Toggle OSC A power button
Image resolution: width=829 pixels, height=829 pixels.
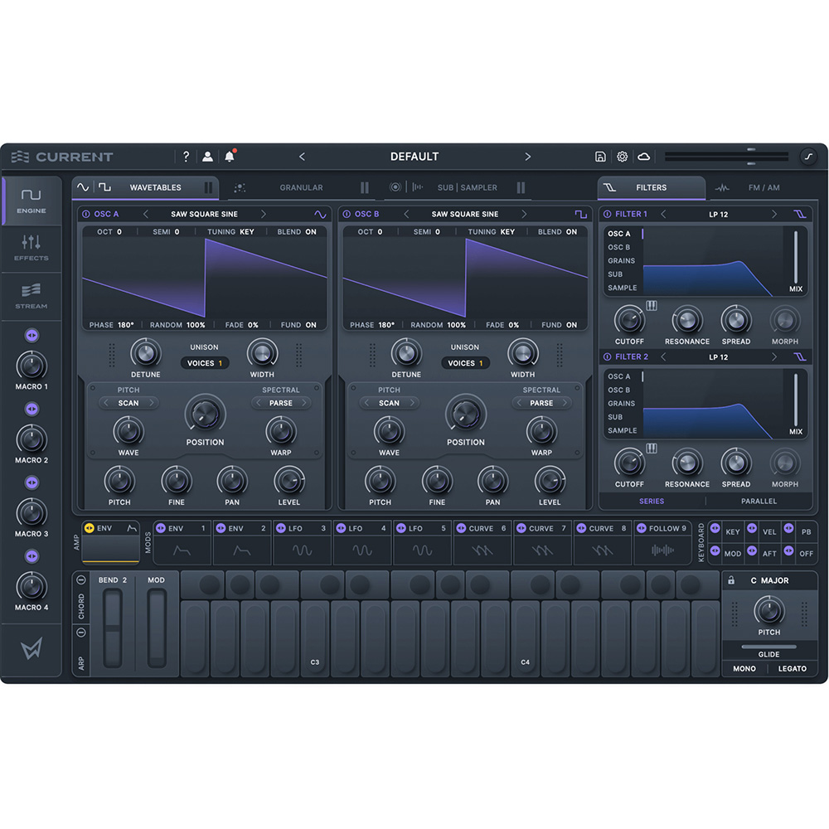pos(85,214)
